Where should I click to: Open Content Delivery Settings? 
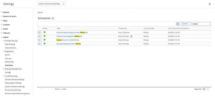(15, 79)
